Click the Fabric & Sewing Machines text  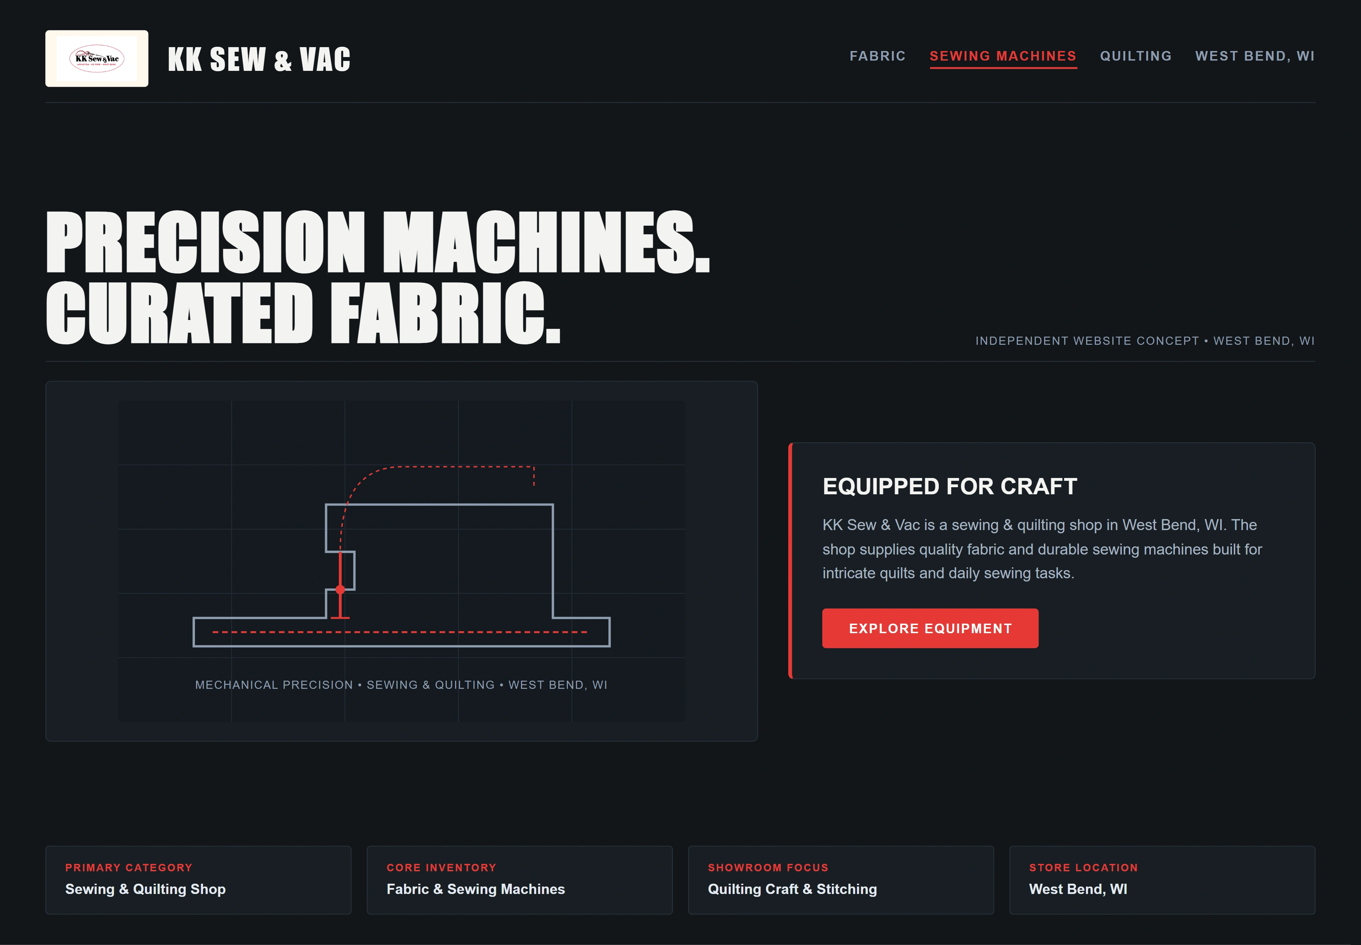click(x=476, y=889)
